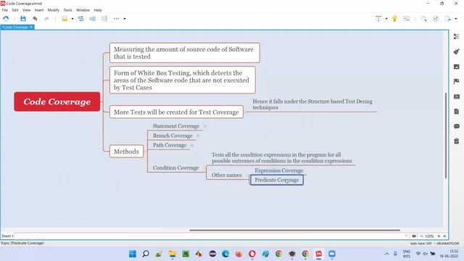Select 'More Tests will be created' topic
The width and height of the screenshot is (464, 261).
[x=176, y=112]
